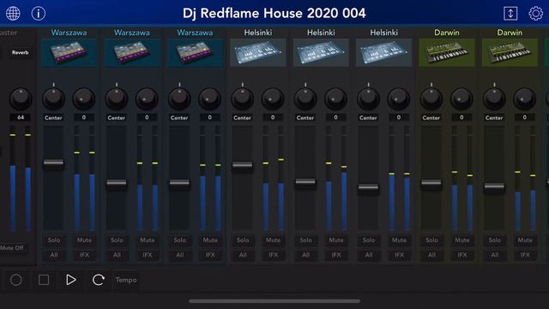Solo the second Darwin channel
This screenshot has height=309, width=549.
pos(494,240)
